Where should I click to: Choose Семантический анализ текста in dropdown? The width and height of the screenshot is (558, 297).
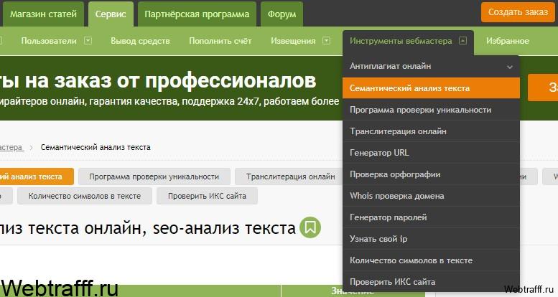point(431,88)
